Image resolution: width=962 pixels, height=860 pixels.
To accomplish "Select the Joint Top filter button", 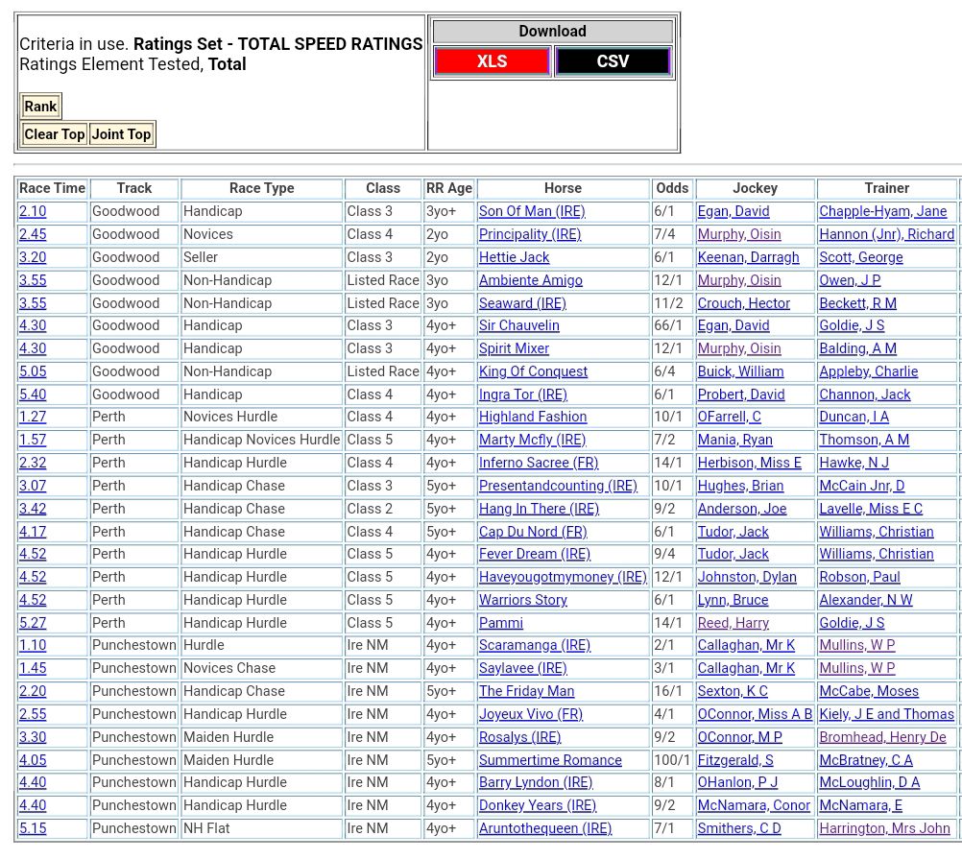I will point(121,134).
